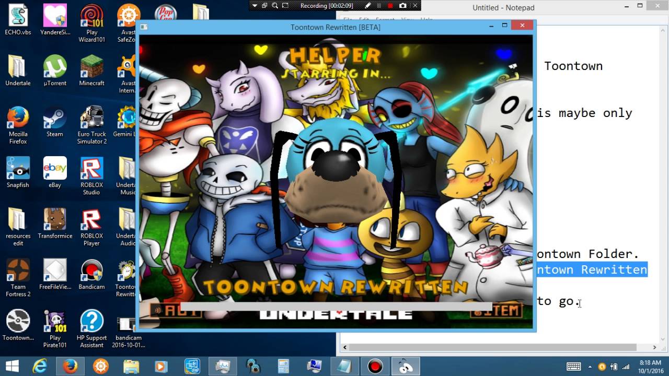Launch Euro Truck Simulator 2 shortcut
Screen dimensions: 669x376
pyautogui.click(x=91, y=125)
